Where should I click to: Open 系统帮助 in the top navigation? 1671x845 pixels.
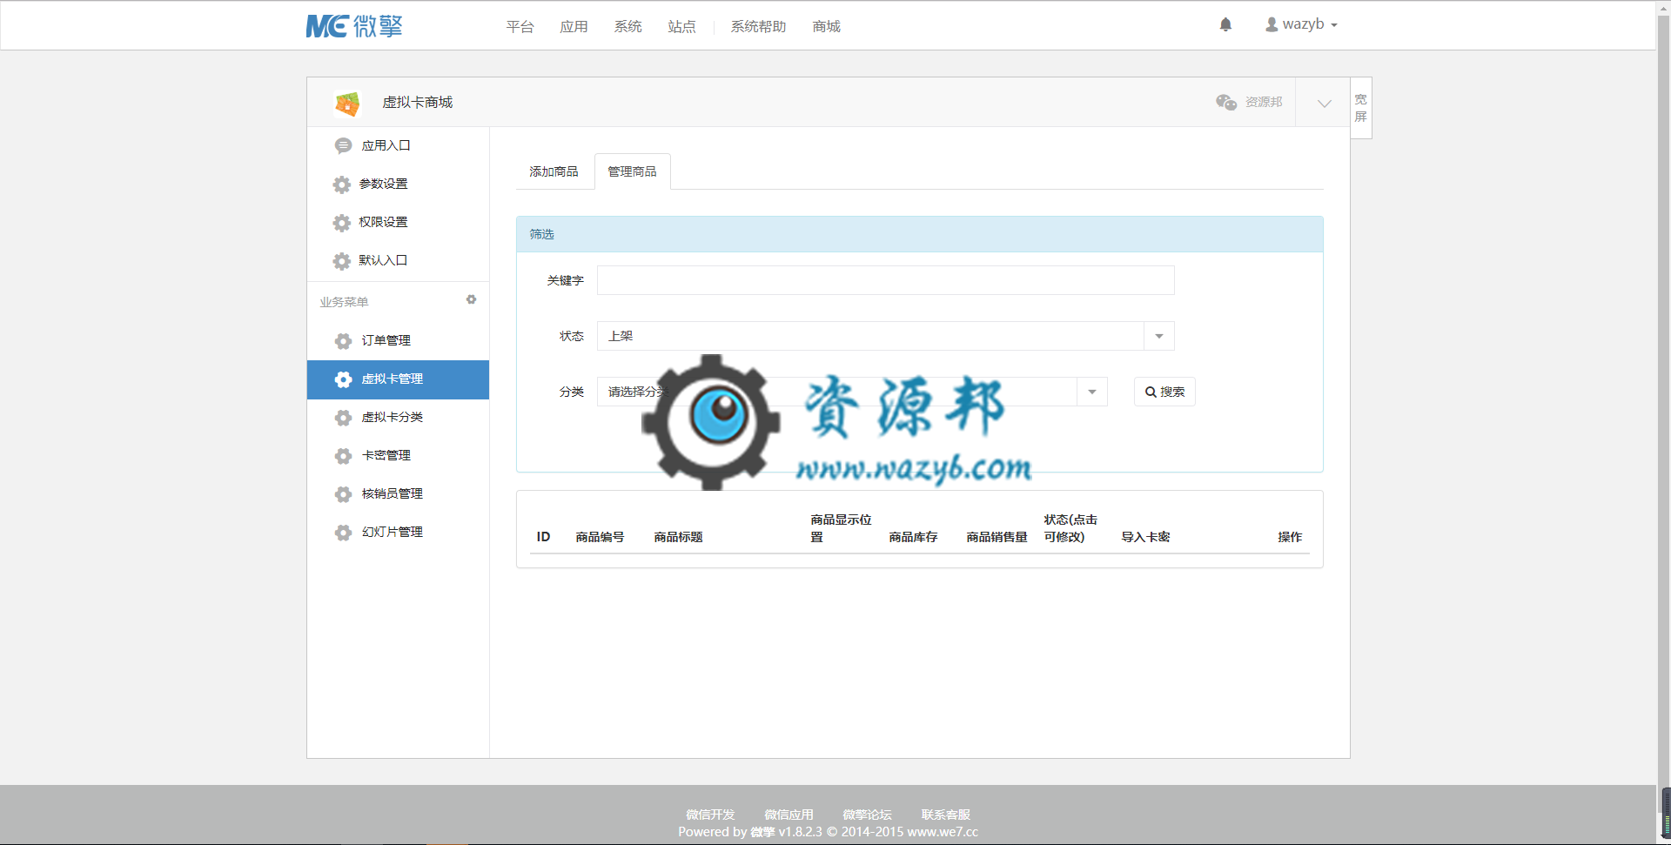tap(758, 27)
